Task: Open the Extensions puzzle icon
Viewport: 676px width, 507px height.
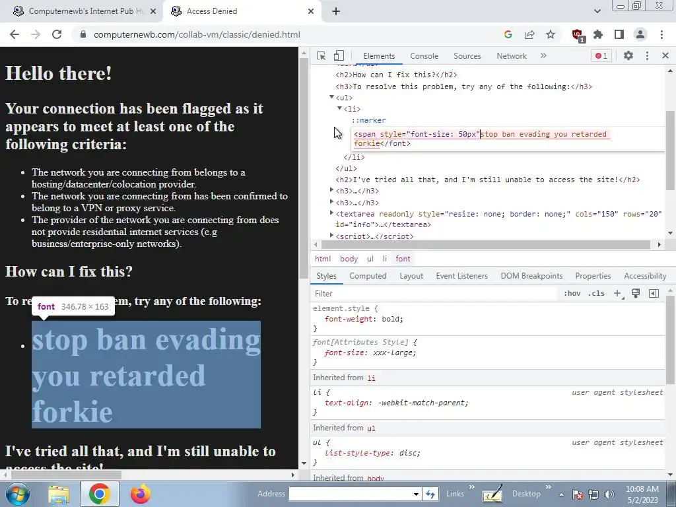Action: tap(598, 34)
